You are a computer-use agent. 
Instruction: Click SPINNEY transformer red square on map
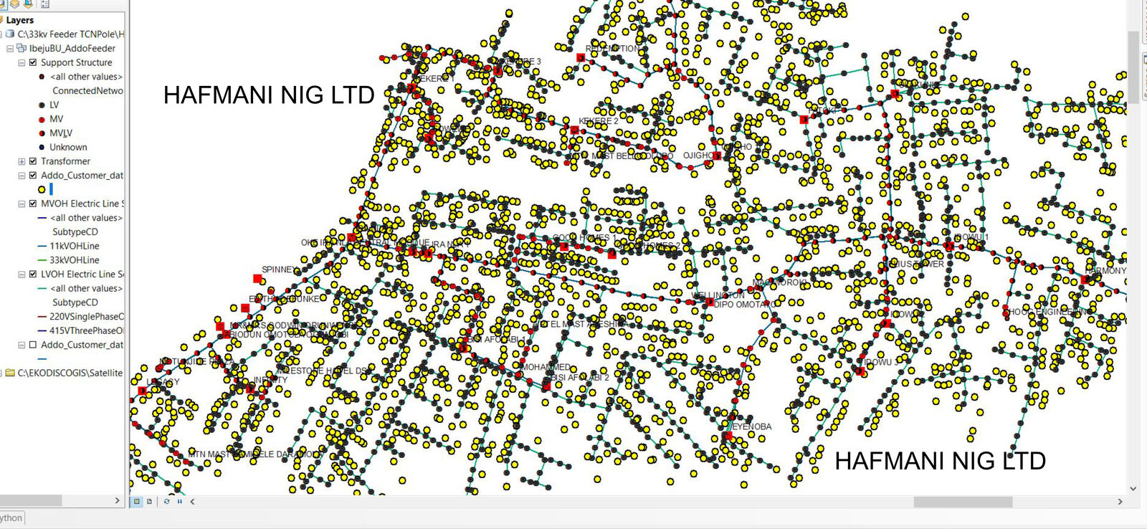tap(257, 278)
